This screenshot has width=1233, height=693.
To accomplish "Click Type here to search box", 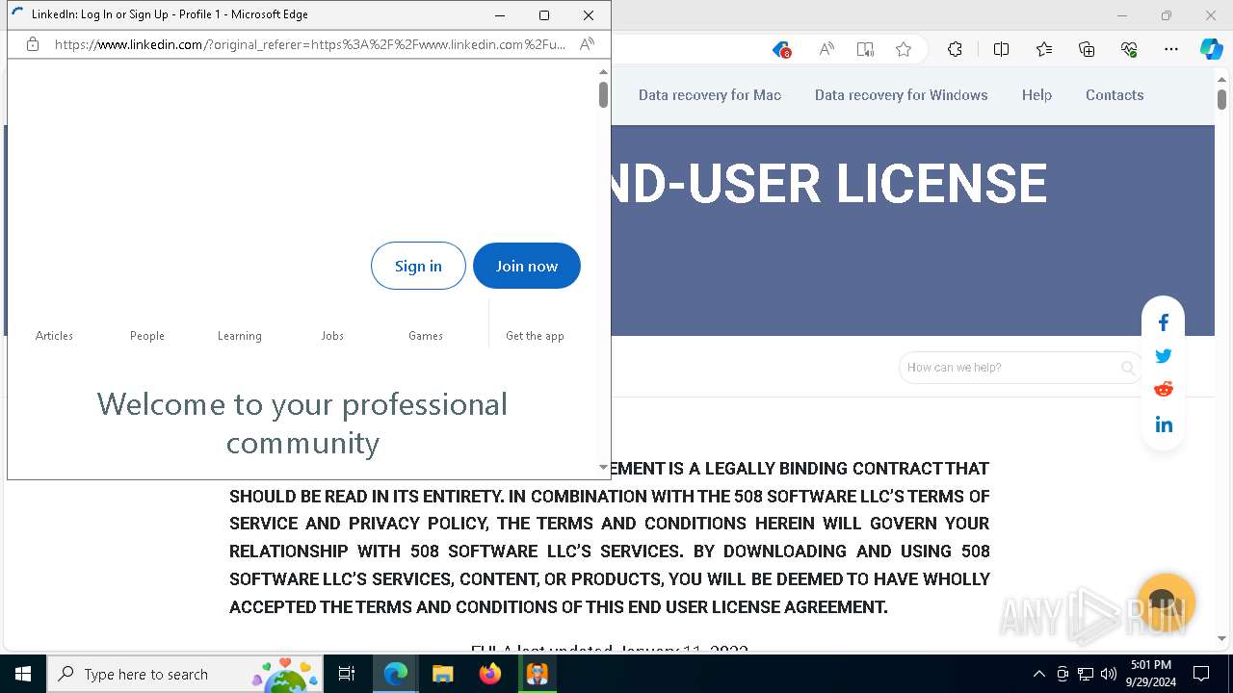I will pyautogui.click(x=183, y=674).
